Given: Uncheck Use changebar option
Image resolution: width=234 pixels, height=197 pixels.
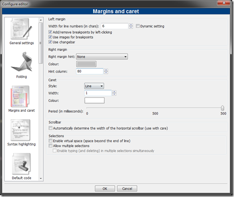Looking at the screenshot, I should [50, 42].
